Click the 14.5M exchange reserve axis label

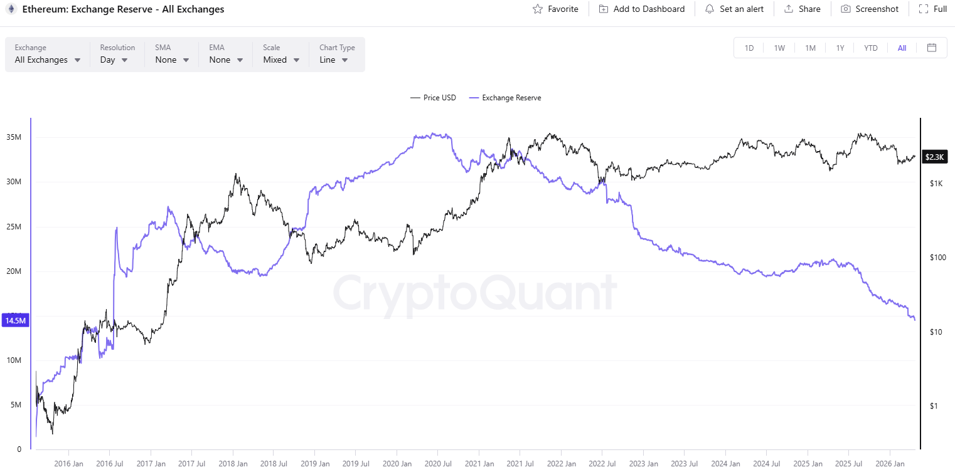[14, 320]
